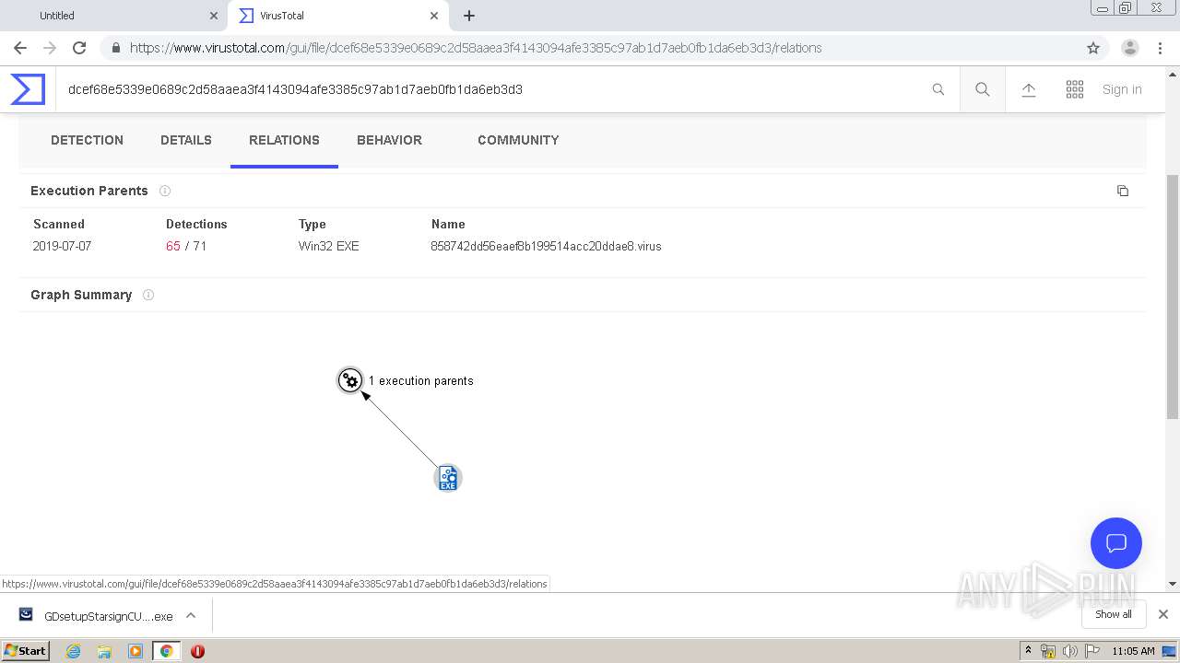This screenshot has width=1180, height=663.
Task: Click the 65 / 71 detections value
Action: [186, 247]
